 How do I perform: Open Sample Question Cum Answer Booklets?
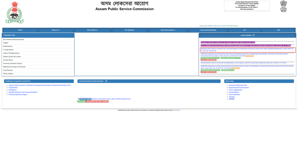click(x=23, y=92)
